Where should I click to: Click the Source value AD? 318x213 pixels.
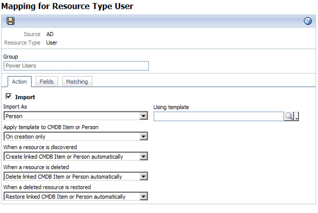(50, 35)
